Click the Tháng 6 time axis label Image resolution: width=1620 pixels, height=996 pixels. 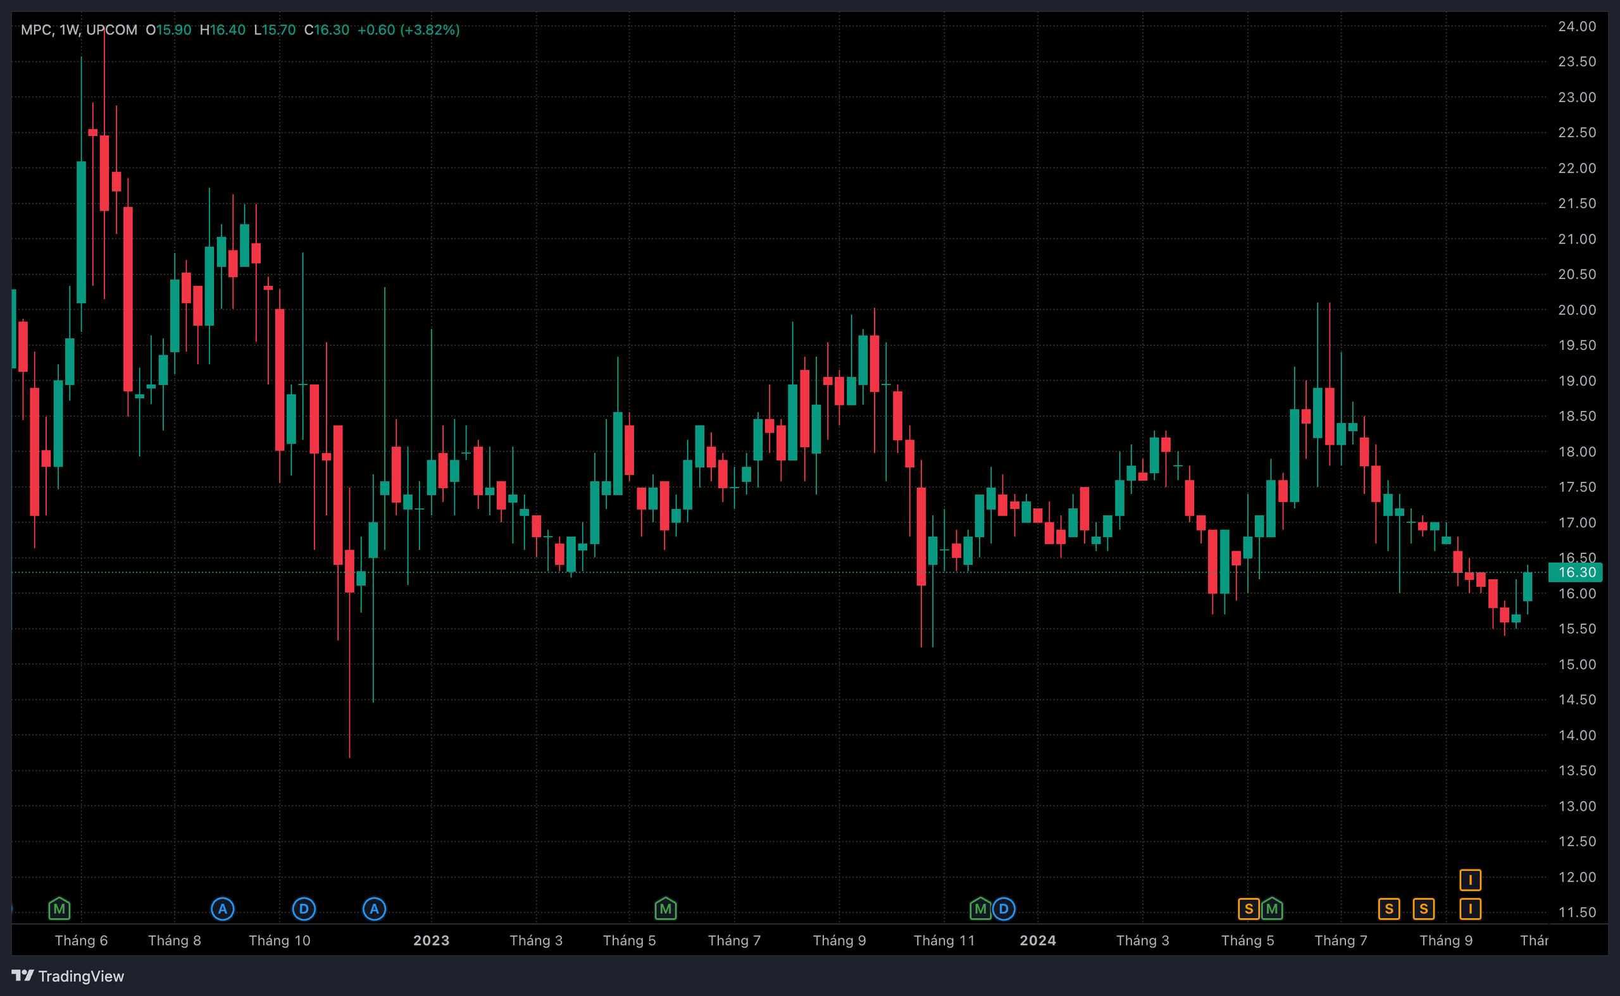pos(82,941)
